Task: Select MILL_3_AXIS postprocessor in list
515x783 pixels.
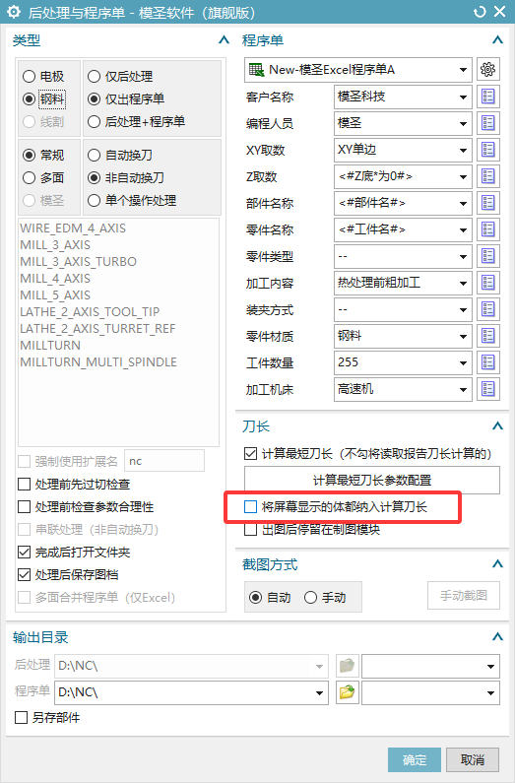Action: [x=55, y=245]
